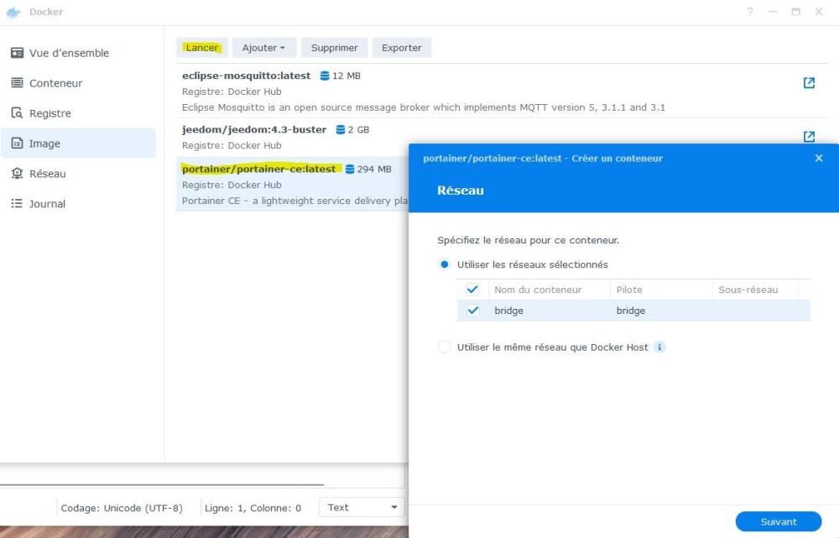Select the Image section in sidebar
Screen dimensions: 839x538
click(78, 143)
